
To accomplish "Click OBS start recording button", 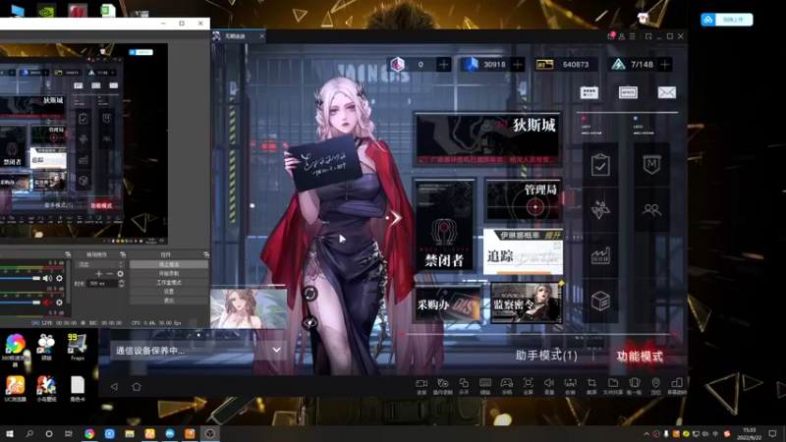I will (x=169, y=274).
